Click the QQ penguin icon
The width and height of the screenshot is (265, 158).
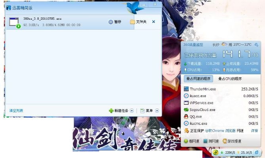(x=186, y=117)
